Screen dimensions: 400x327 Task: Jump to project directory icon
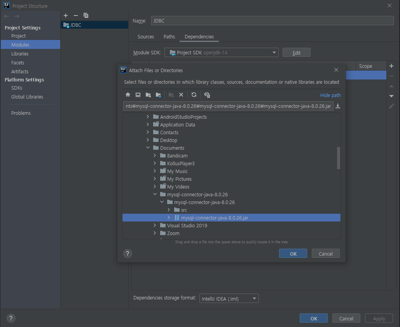coord(148,95)
